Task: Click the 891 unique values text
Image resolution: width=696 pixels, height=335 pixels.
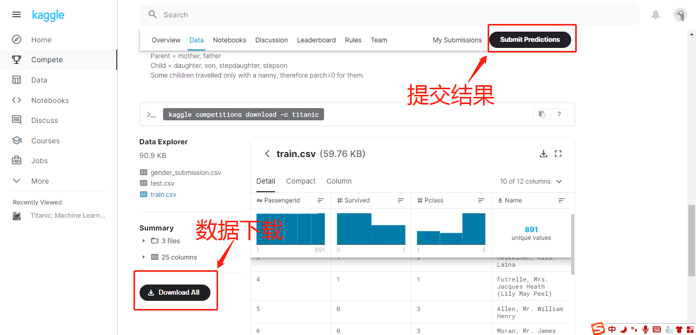Action: [531, 234]
